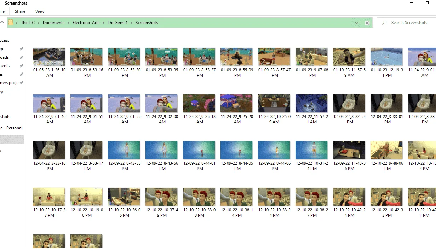The height and width of the screenshot is (251, 436).
Task: Click file name 12-04-22_3-33-17 PM
Action: tap(87, 166)
